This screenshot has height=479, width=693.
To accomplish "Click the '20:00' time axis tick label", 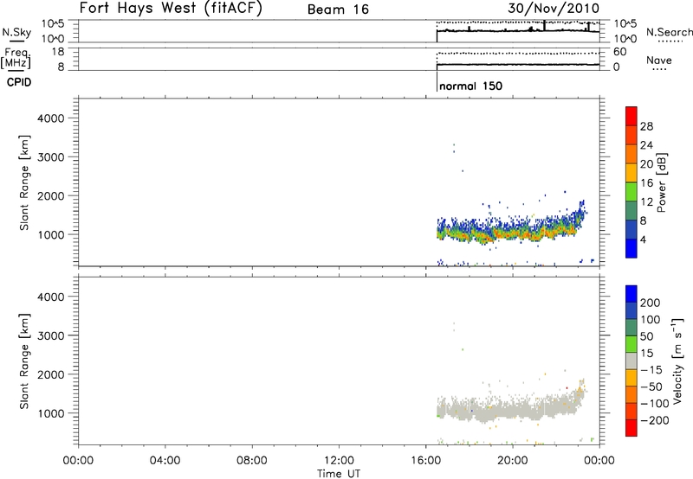I will coord(513,461).
